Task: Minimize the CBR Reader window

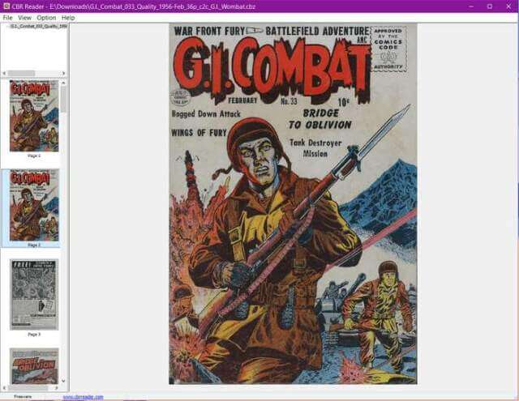Action: point(471,6)
